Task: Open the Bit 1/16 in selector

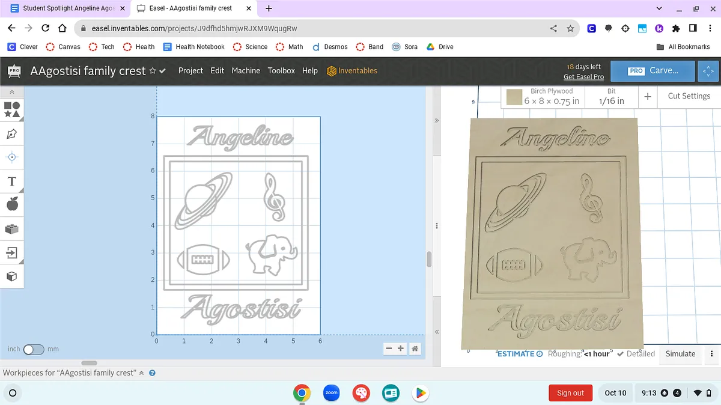Action: pyautogui.click(x=611, y=96)
